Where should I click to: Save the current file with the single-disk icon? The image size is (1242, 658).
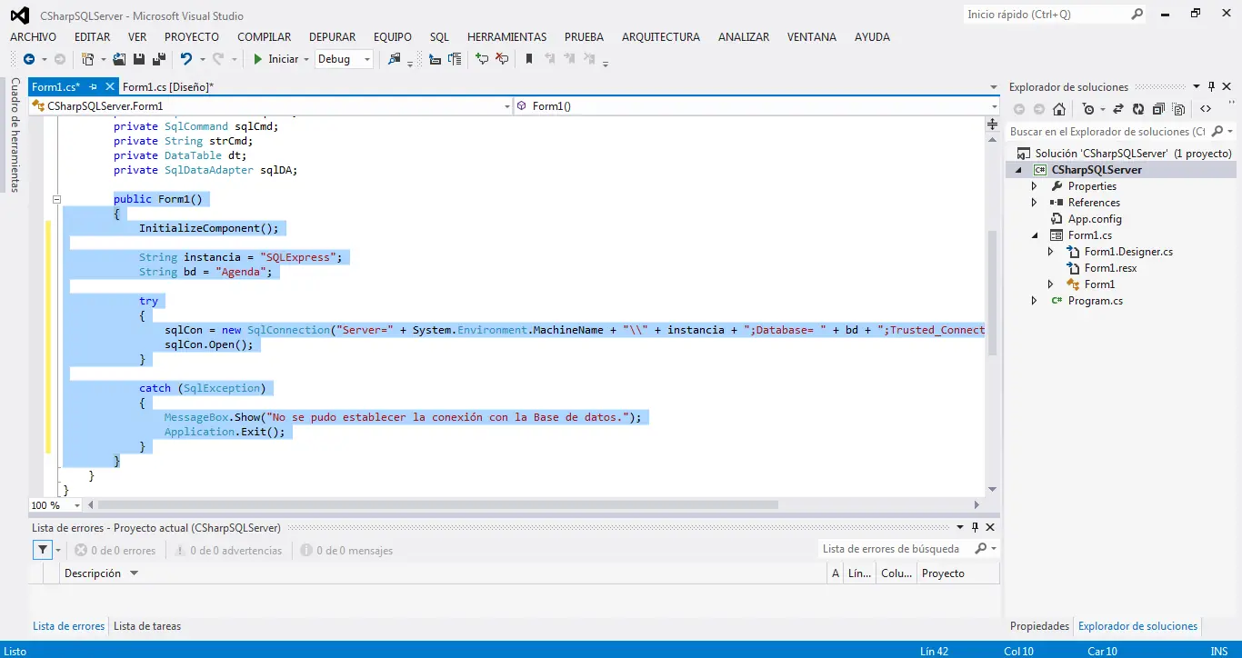pos(139,59)
